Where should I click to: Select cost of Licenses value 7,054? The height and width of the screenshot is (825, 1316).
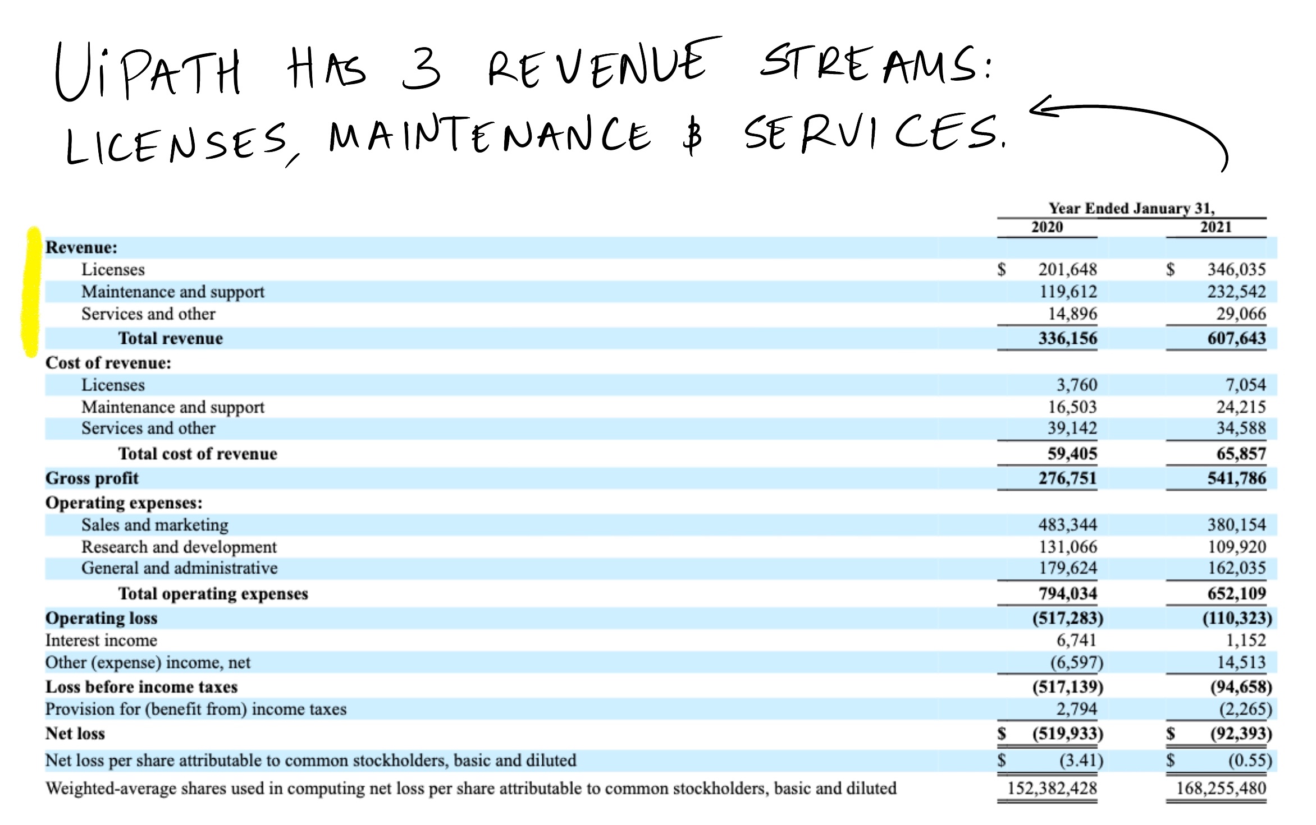tap(1245, 385)
